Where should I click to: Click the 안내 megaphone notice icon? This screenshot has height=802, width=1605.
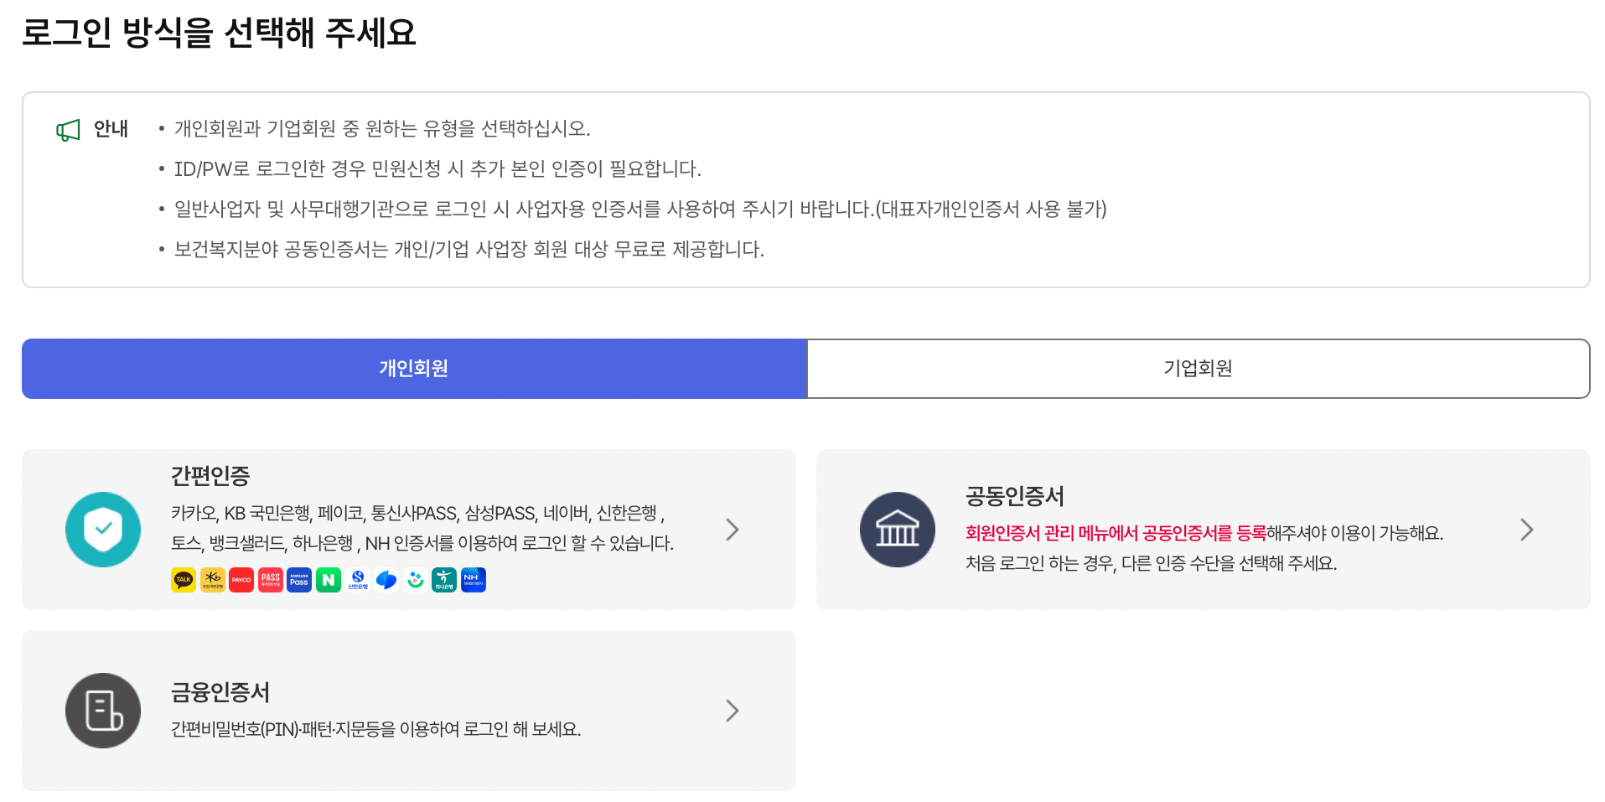pos(68,128)
